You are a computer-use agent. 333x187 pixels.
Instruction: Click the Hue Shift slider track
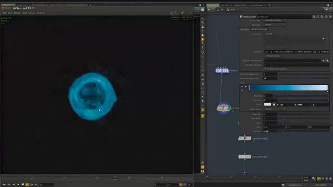[x=304, y=114]
